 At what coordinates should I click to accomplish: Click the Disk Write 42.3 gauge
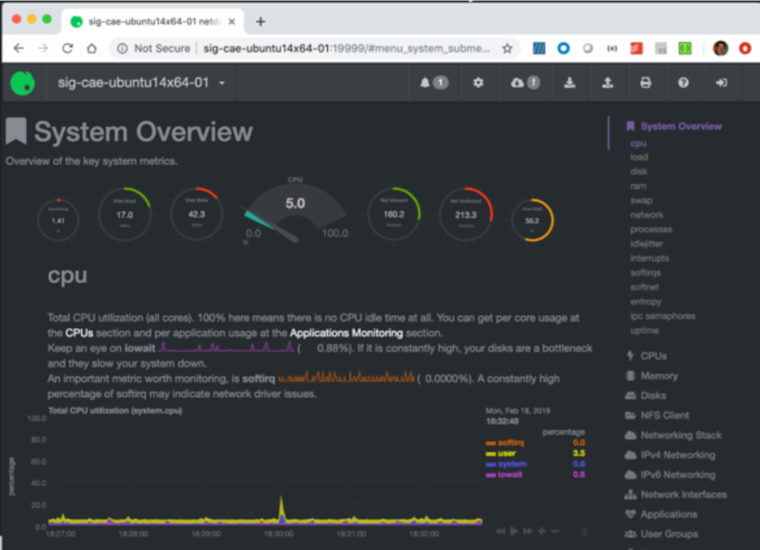coord(196,214)
